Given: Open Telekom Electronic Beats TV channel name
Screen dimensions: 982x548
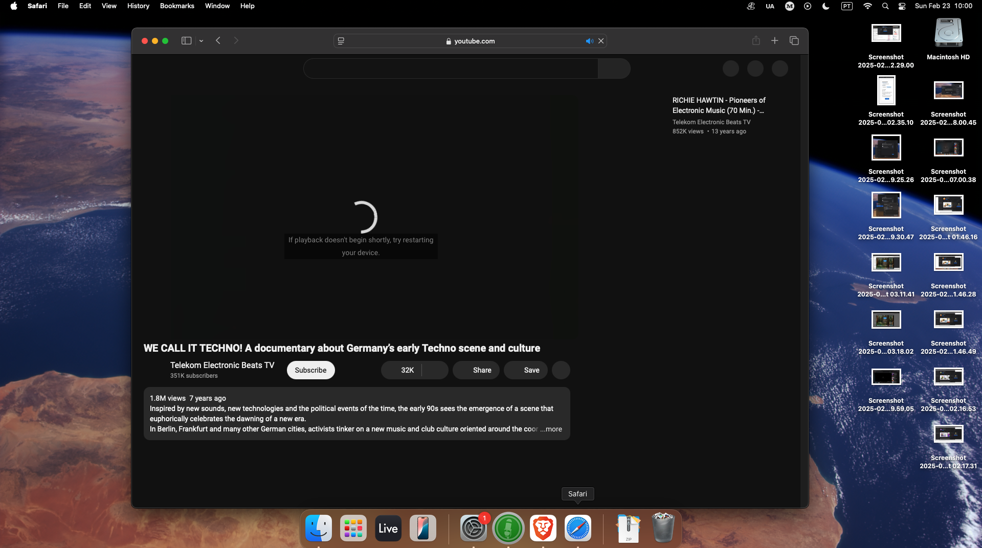Looking at the screenshot, I should pos(222,365).
